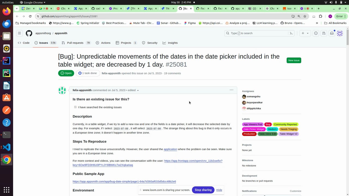Open the Insights tab
This screenshot has width=349, height=196.
click(170, 43)
